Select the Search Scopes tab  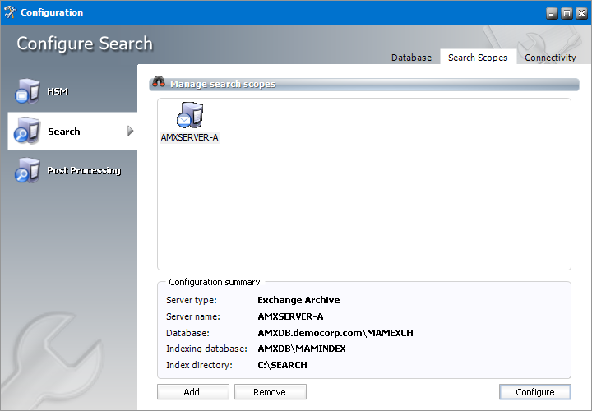click(478, 58)
